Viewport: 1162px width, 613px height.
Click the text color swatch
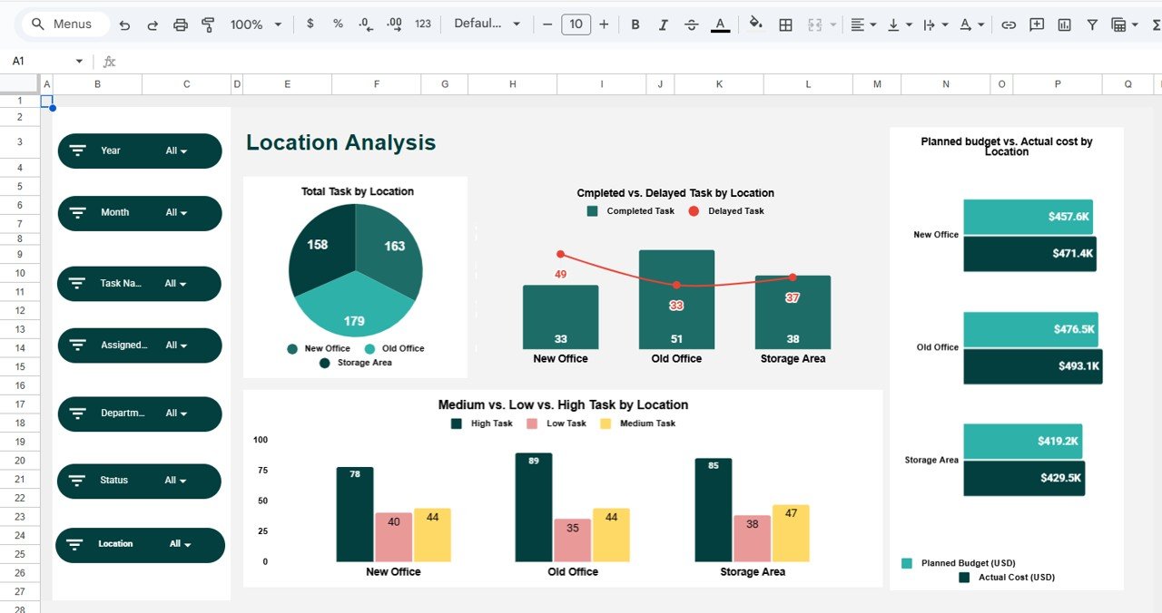click(x=720, y=24)
